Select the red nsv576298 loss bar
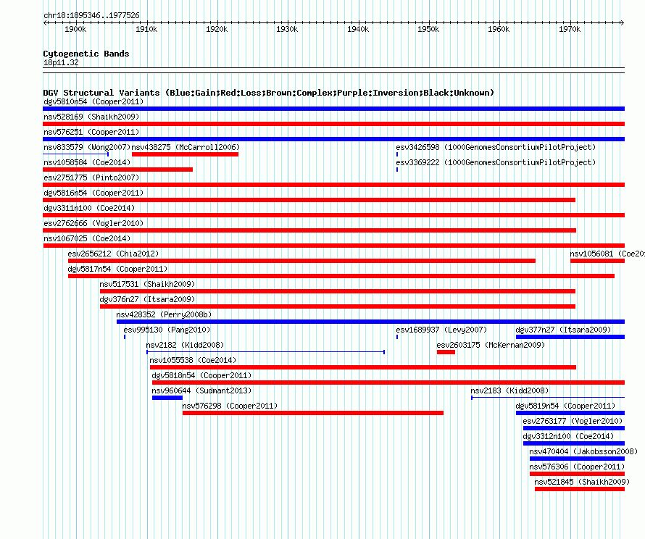 coord(313,413)
